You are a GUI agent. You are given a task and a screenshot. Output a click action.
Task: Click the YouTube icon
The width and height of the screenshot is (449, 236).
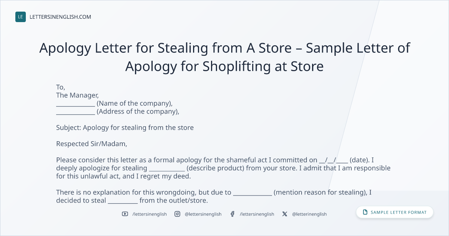tap(125, 214)
